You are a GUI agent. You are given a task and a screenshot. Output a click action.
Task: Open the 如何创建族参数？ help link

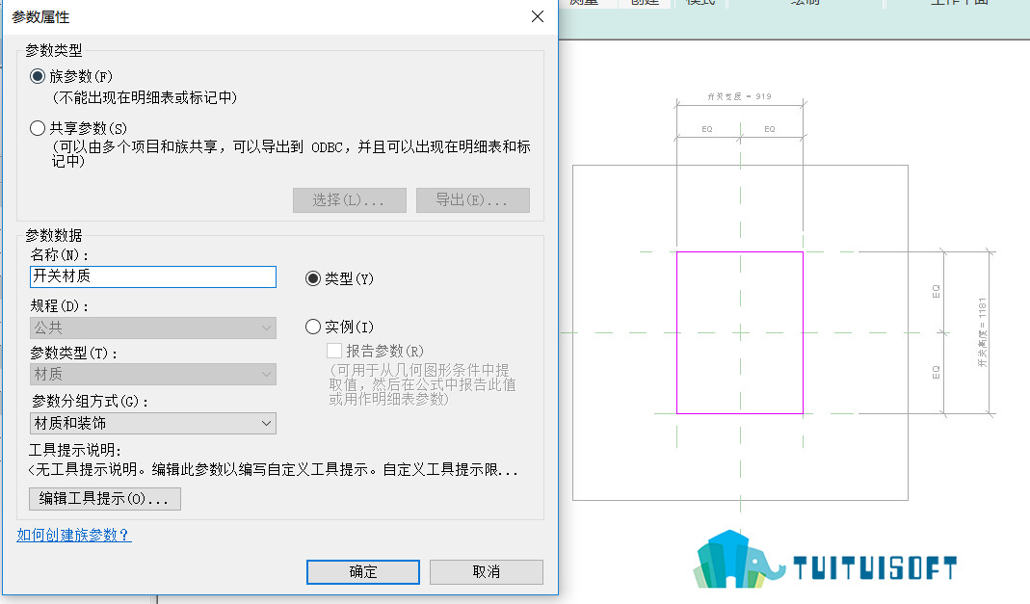pos(74,535)
